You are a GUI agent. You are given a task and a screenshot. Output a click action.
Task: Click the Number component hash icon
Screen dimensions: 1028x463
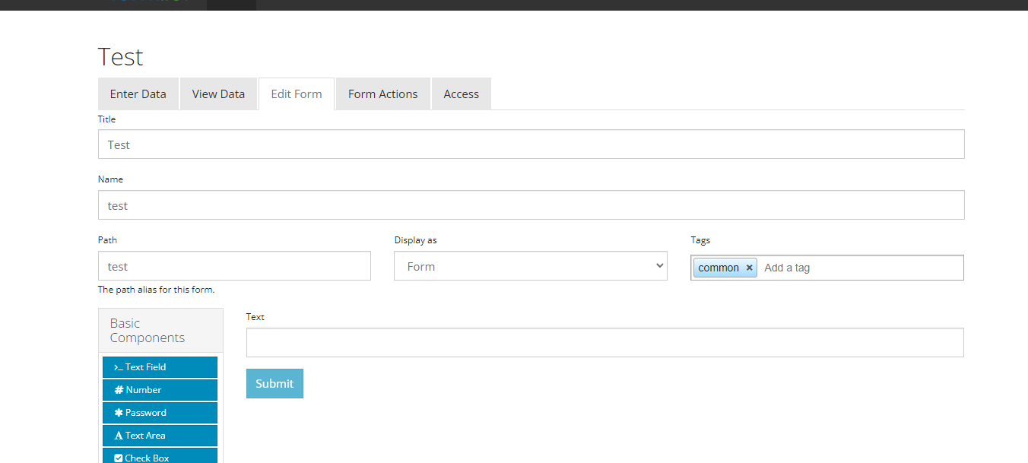(x=119, y=390)
